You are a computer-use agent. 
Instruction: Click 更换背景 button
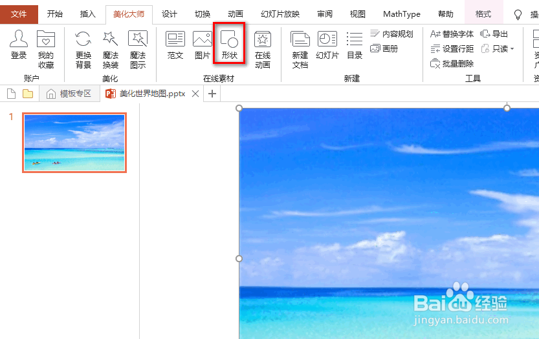pos(83,49)
